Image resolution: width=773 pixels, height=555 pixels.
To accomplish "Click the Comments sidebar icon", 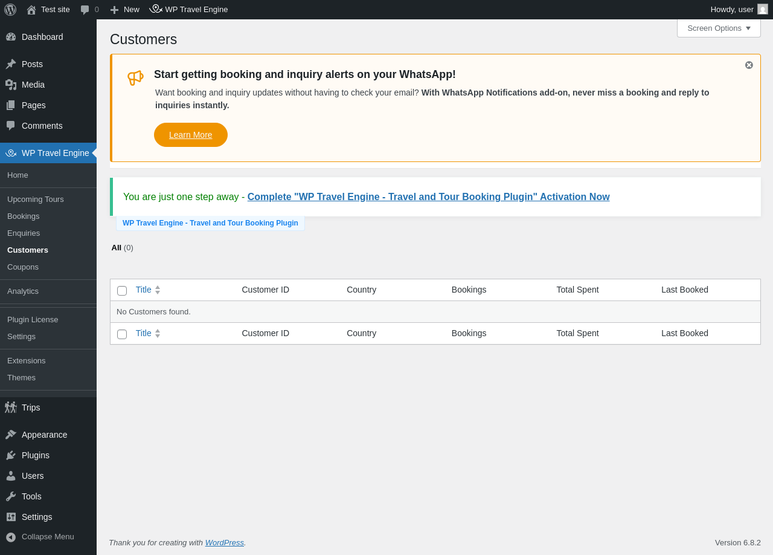I will [x=11, y=126].
